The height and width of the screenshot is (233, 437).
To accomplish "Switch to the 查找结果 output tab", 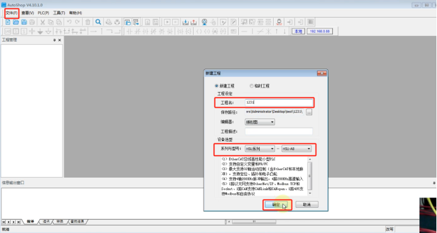I will click(78, 222).
